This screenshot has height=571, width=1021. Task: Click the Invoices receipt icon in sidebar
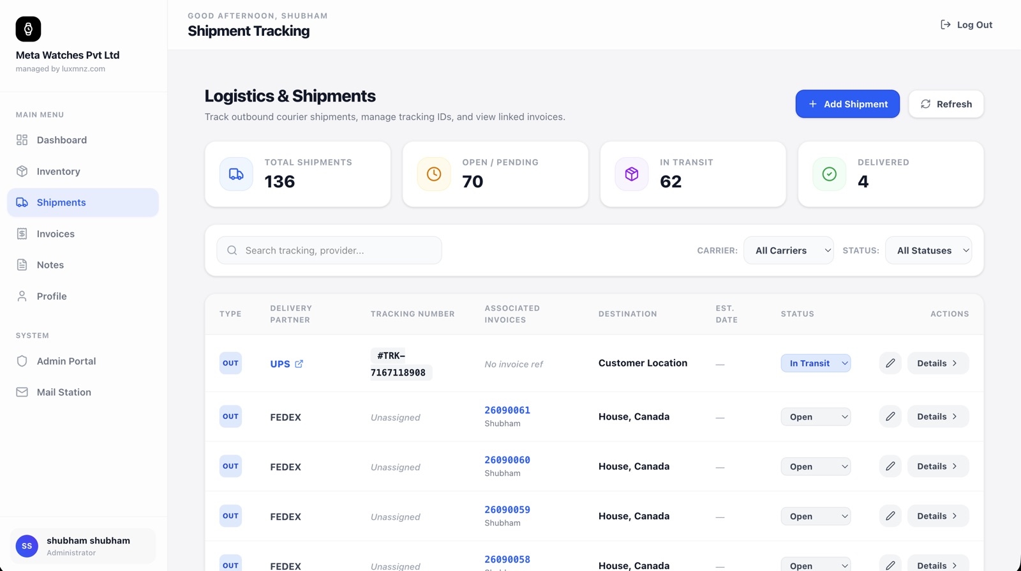click(x=22, y=234)
